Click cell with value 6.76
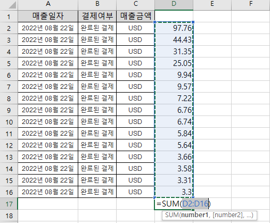The height and width of the screenshot is (223, 270). coord(174,110)
